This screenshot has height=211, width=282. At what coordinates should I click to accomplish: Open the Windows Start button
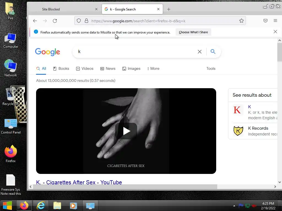[x=7, y=206]
